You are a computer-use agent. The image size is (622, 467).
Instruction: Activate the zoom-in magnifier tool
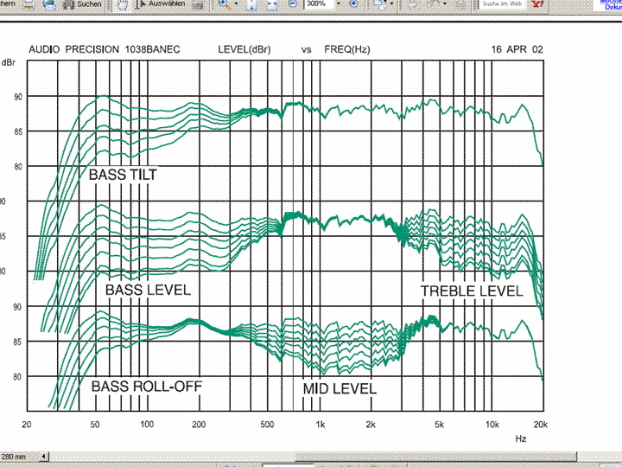click(225, 4)
